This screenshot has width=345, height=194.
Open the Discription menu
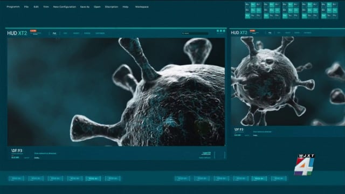[x=112, y=7]
